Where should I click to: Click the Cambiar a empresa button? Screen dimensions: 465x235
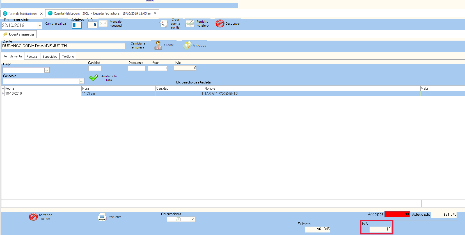click(x=138, y=45)
